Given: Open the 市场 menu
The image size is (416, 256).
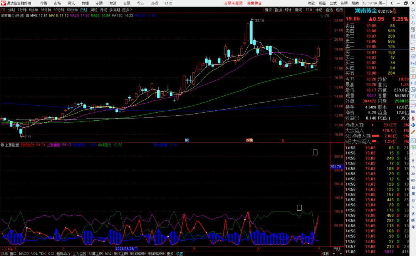Looking at the screenshot, I should (57, 3).
